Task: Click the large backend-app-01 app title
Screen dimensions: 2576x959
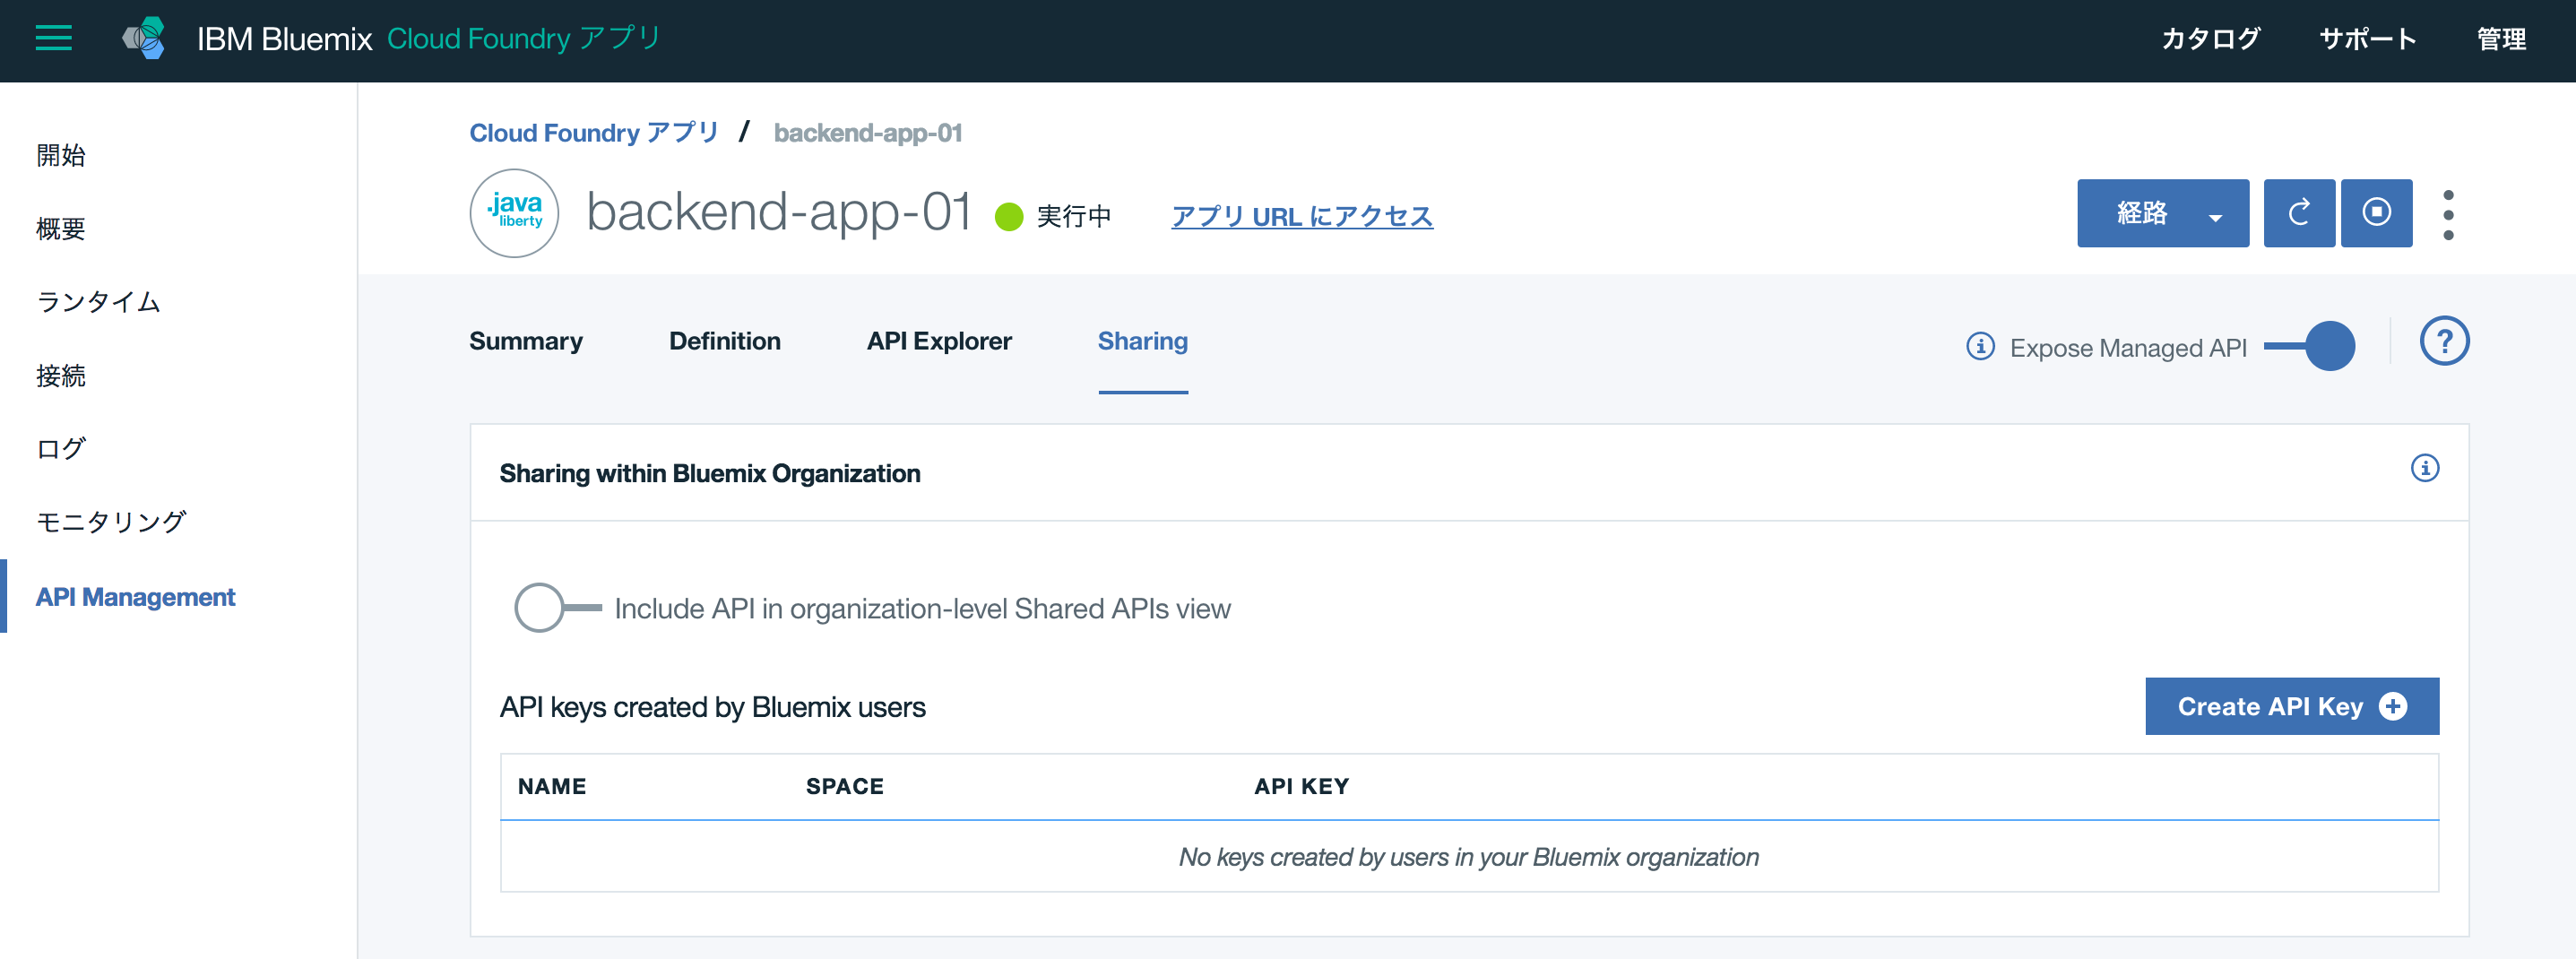Action: (778, 213)
